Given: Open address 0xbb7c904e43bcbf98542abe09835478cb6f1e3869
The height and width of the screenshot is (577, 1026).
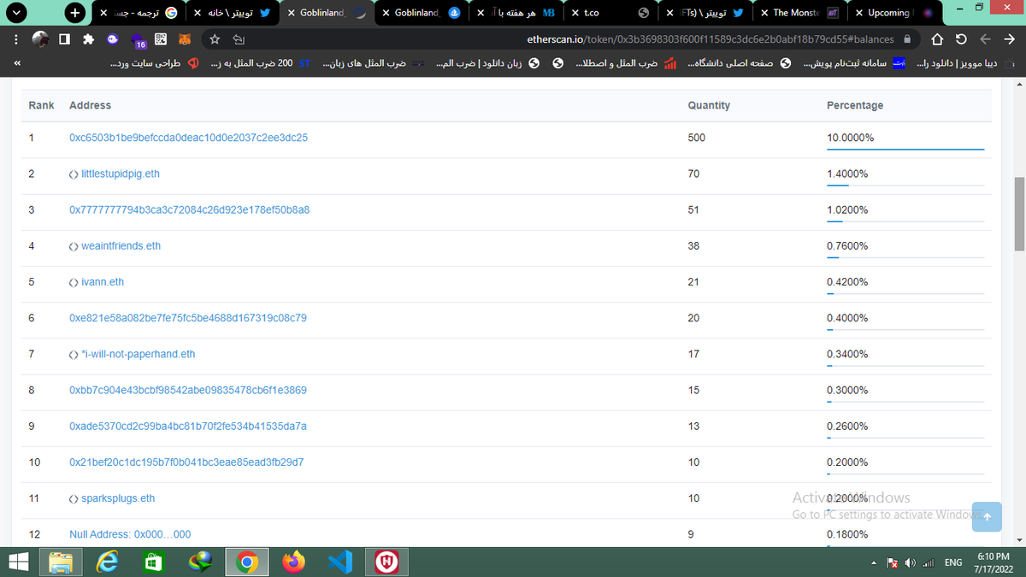Looking at the screenshot, I should (x=188, y=390).
